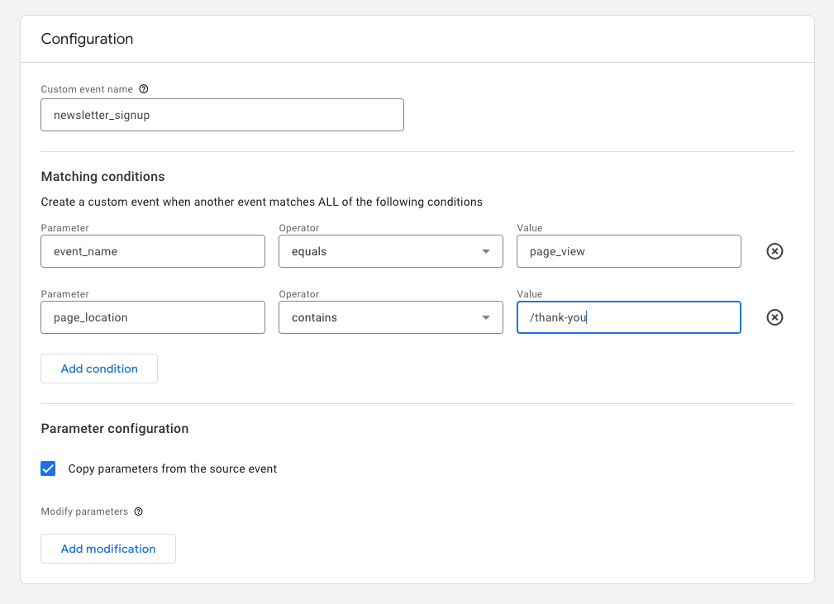
Task: Remove the page_location contains condition
Action: [774, 317]
